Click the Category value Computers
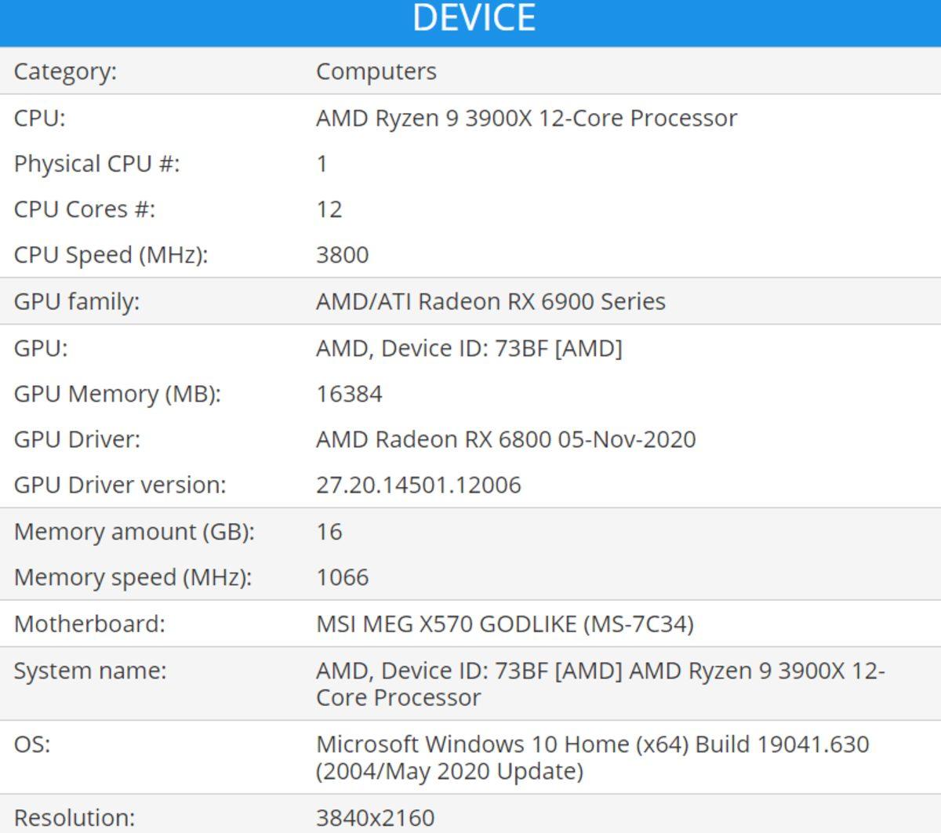The width and height of the screenshot is (941, 833). click(376, 71)
